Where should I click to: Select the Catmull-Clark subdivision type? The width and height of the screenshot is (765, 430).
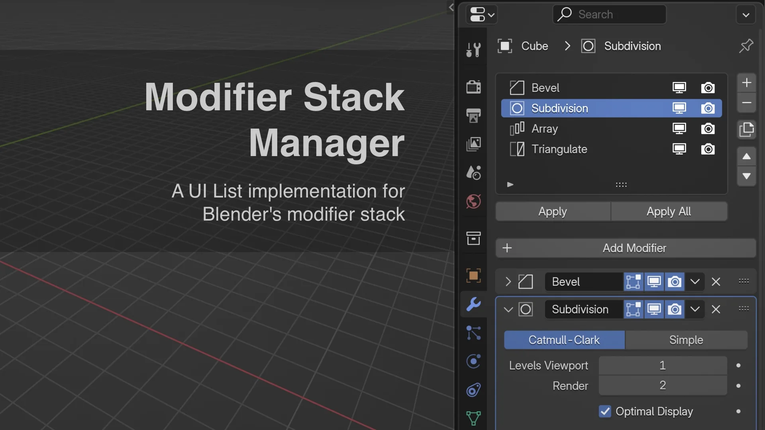(564, 340)
